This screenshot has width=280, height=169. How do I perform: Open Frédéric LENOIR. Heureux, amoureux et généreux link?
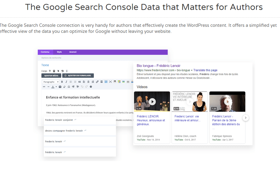click(x=151, y=120)
